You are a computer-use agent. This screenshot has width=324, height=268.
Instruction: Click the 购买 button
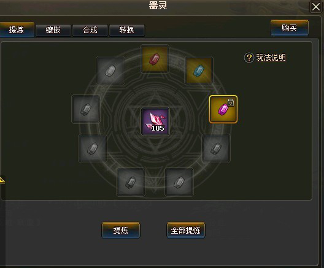[290, 28]
